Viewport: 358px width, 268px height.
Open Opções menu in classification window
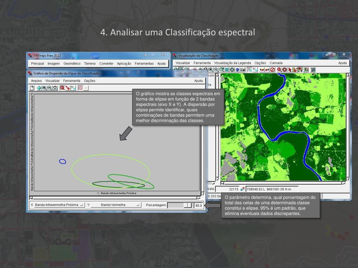pos(260,63)
